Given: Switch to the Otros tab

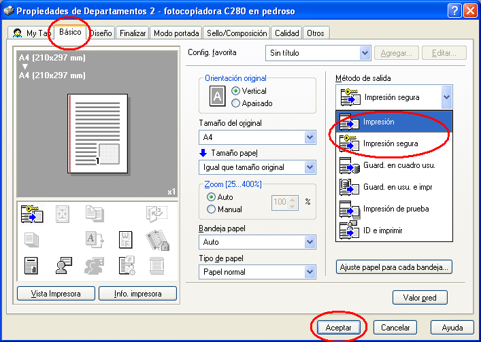Looking at the screenshot, I should (316, 33).
